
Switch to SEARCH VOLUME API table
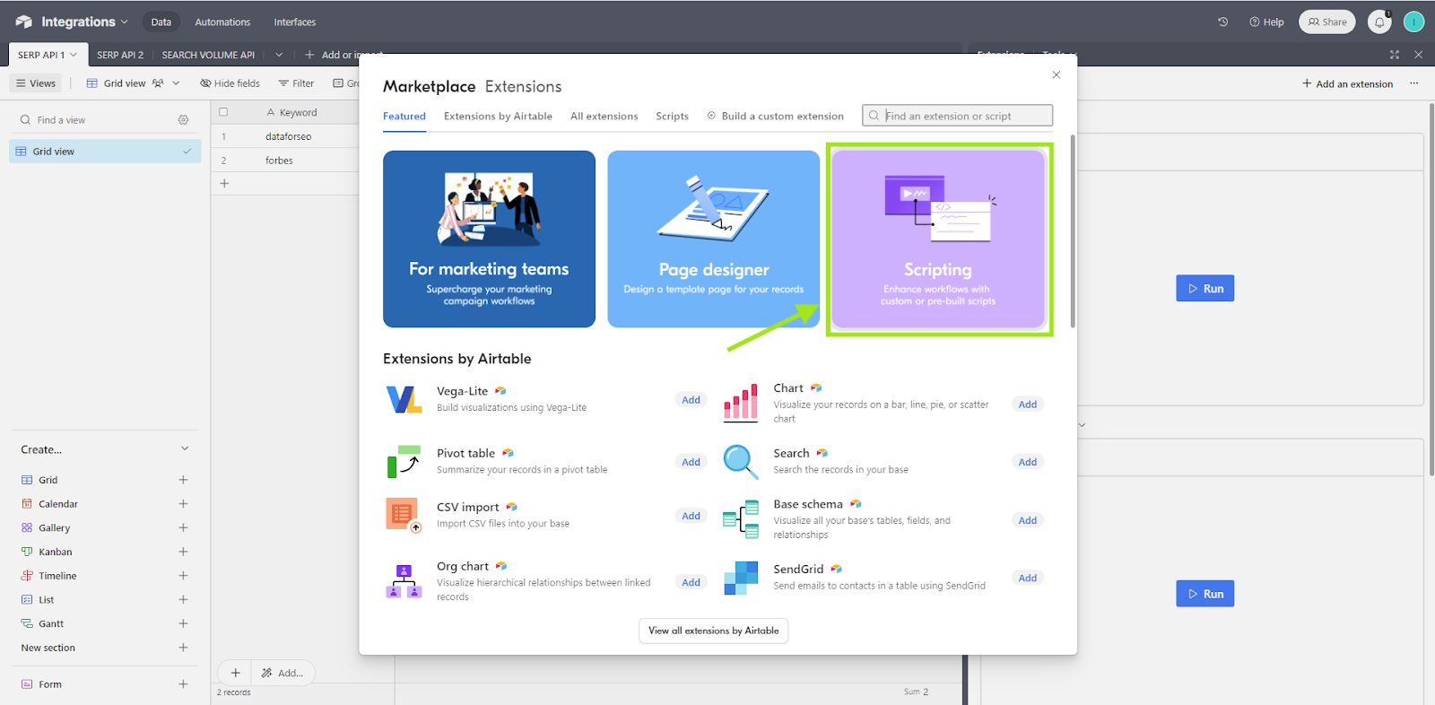coord(208,55)
